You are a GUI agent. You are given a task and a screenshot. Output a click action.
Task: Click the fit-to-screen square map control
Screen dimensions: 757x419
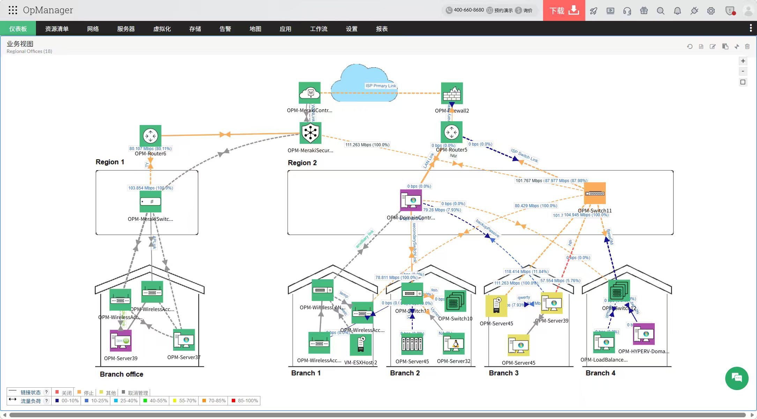click(743, 82)
